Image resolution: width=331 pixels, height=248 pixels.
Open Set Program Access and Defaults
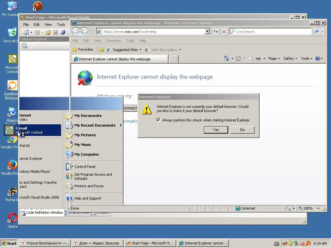(94, 177)
